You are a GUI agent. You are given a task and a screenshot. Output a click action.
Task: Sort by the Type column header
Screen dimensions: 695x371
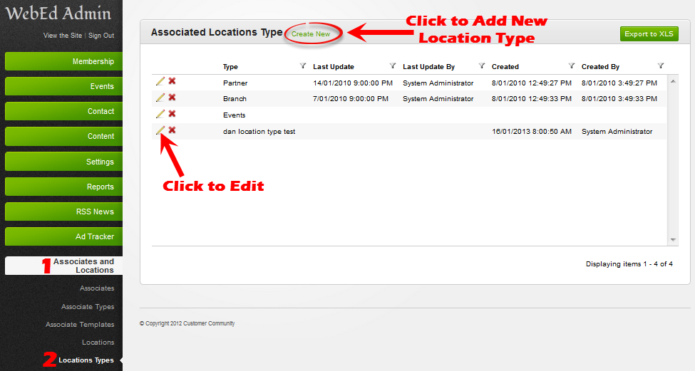230,67
